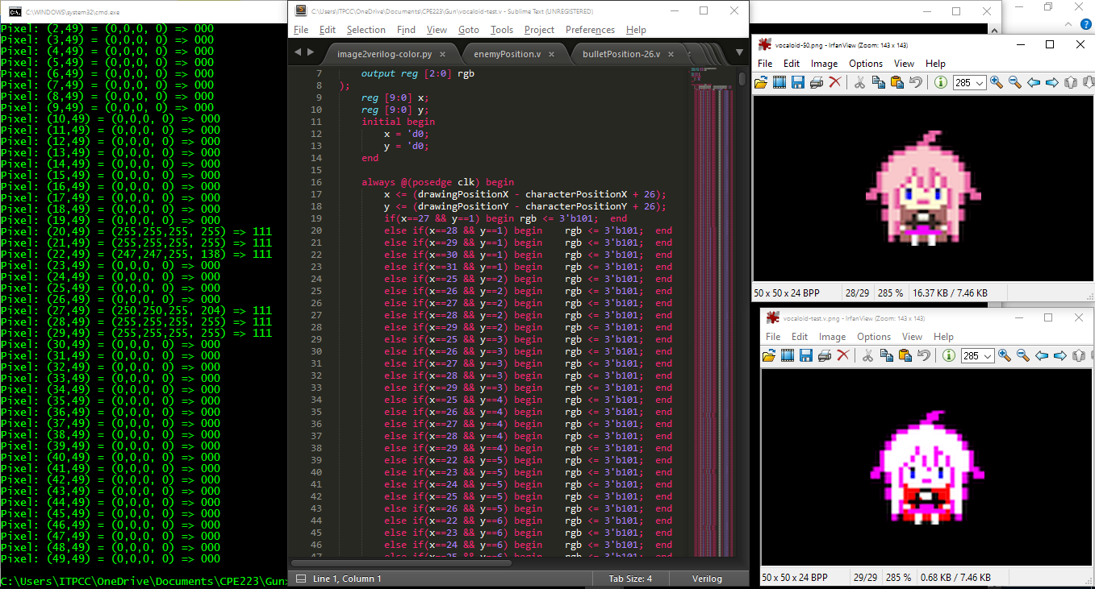1095x589 pixels.
Task: Open Sublime Text tab list dropdown arrow
Action: [x=739, y=52]
